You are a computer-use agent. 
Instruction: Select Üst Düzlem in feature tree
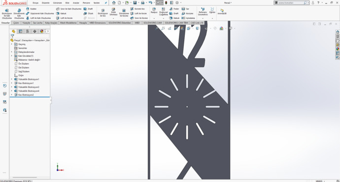coord(22,68)
